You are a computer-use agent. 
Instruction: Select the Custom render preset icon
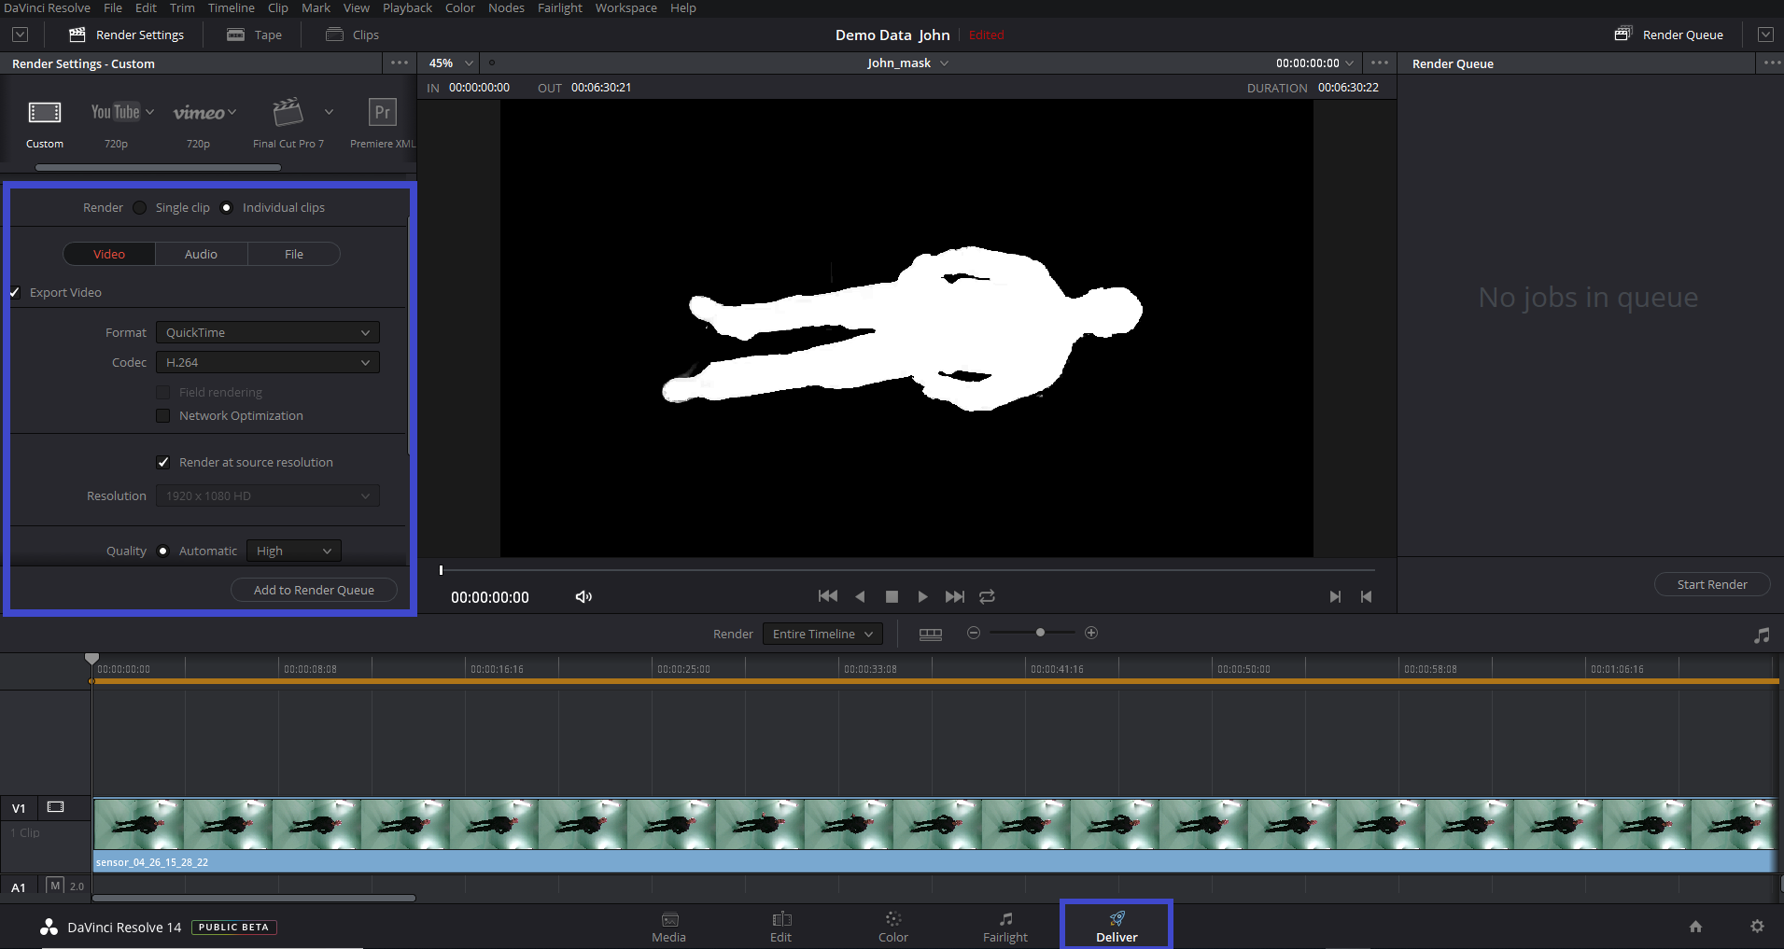point(45,113)
